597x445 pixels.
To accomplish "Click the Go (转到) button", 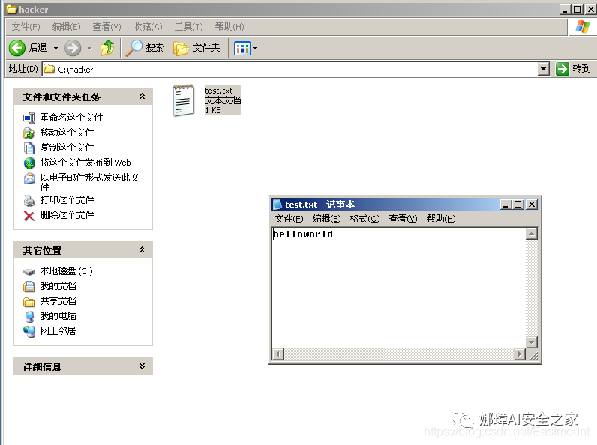I will [x=573, y=69].
